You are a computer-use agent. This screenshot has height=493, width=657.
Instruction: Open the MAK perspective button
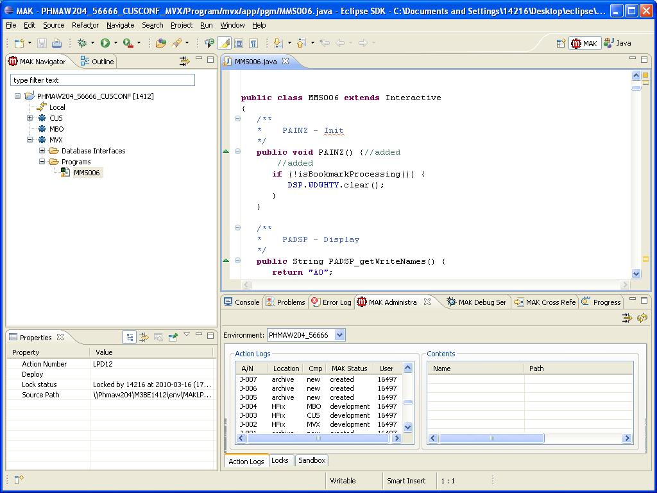tap(584, 43)
